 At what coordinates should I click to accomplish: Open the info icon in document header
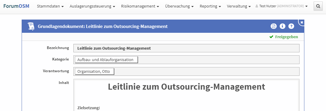coord(282,26)
